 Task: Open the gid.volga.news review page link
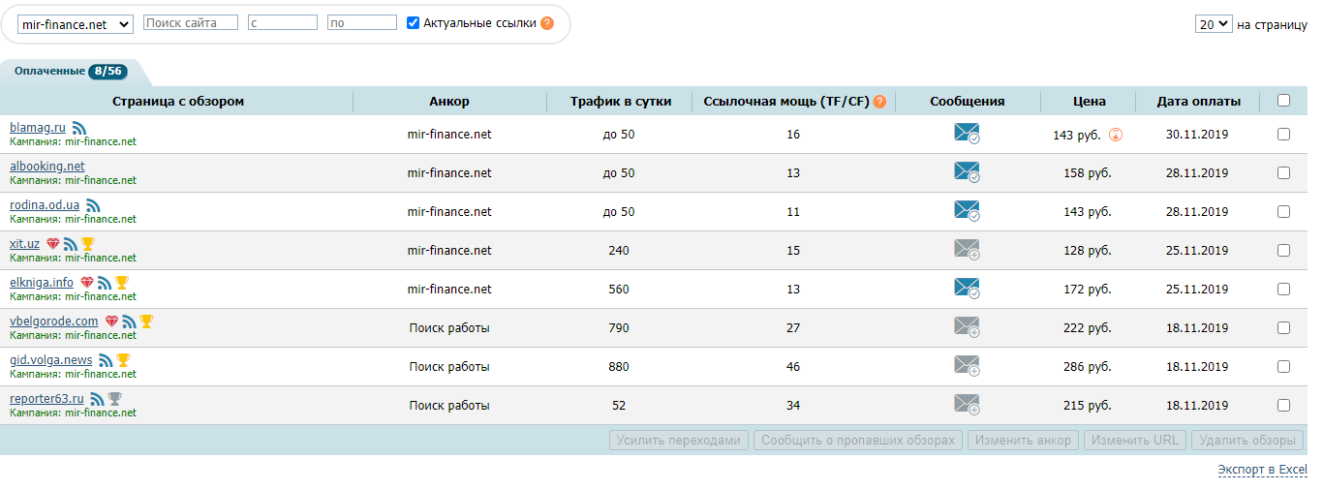pos(51,359)
